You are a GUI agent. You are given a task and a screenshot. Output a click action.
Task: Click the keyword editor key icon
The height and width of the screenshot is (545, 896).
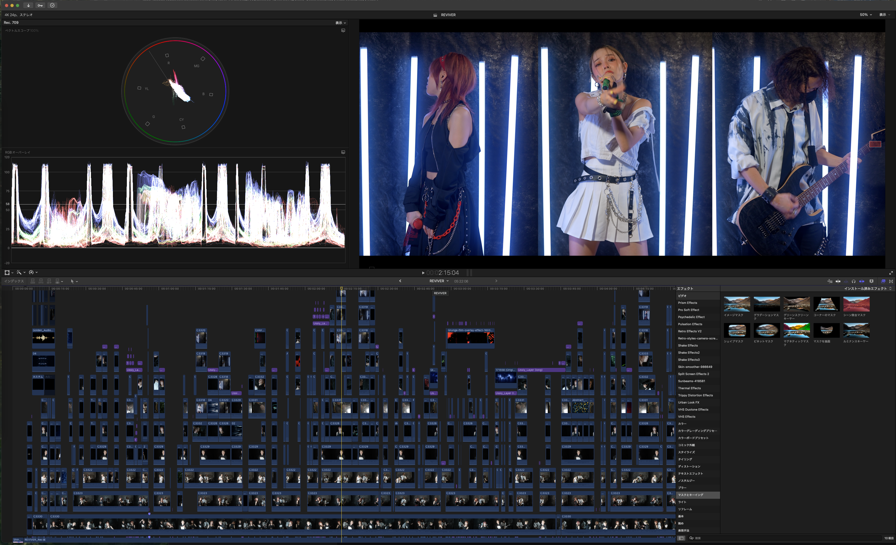[x=40, y=5]
